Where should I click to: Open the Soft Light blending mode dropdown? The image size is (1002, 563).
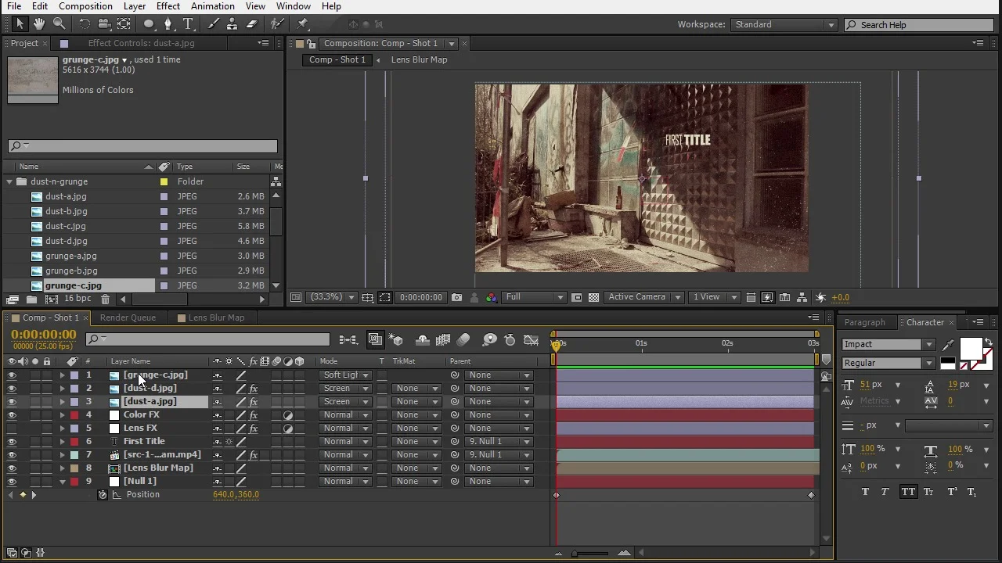click(x=344, y=375)
